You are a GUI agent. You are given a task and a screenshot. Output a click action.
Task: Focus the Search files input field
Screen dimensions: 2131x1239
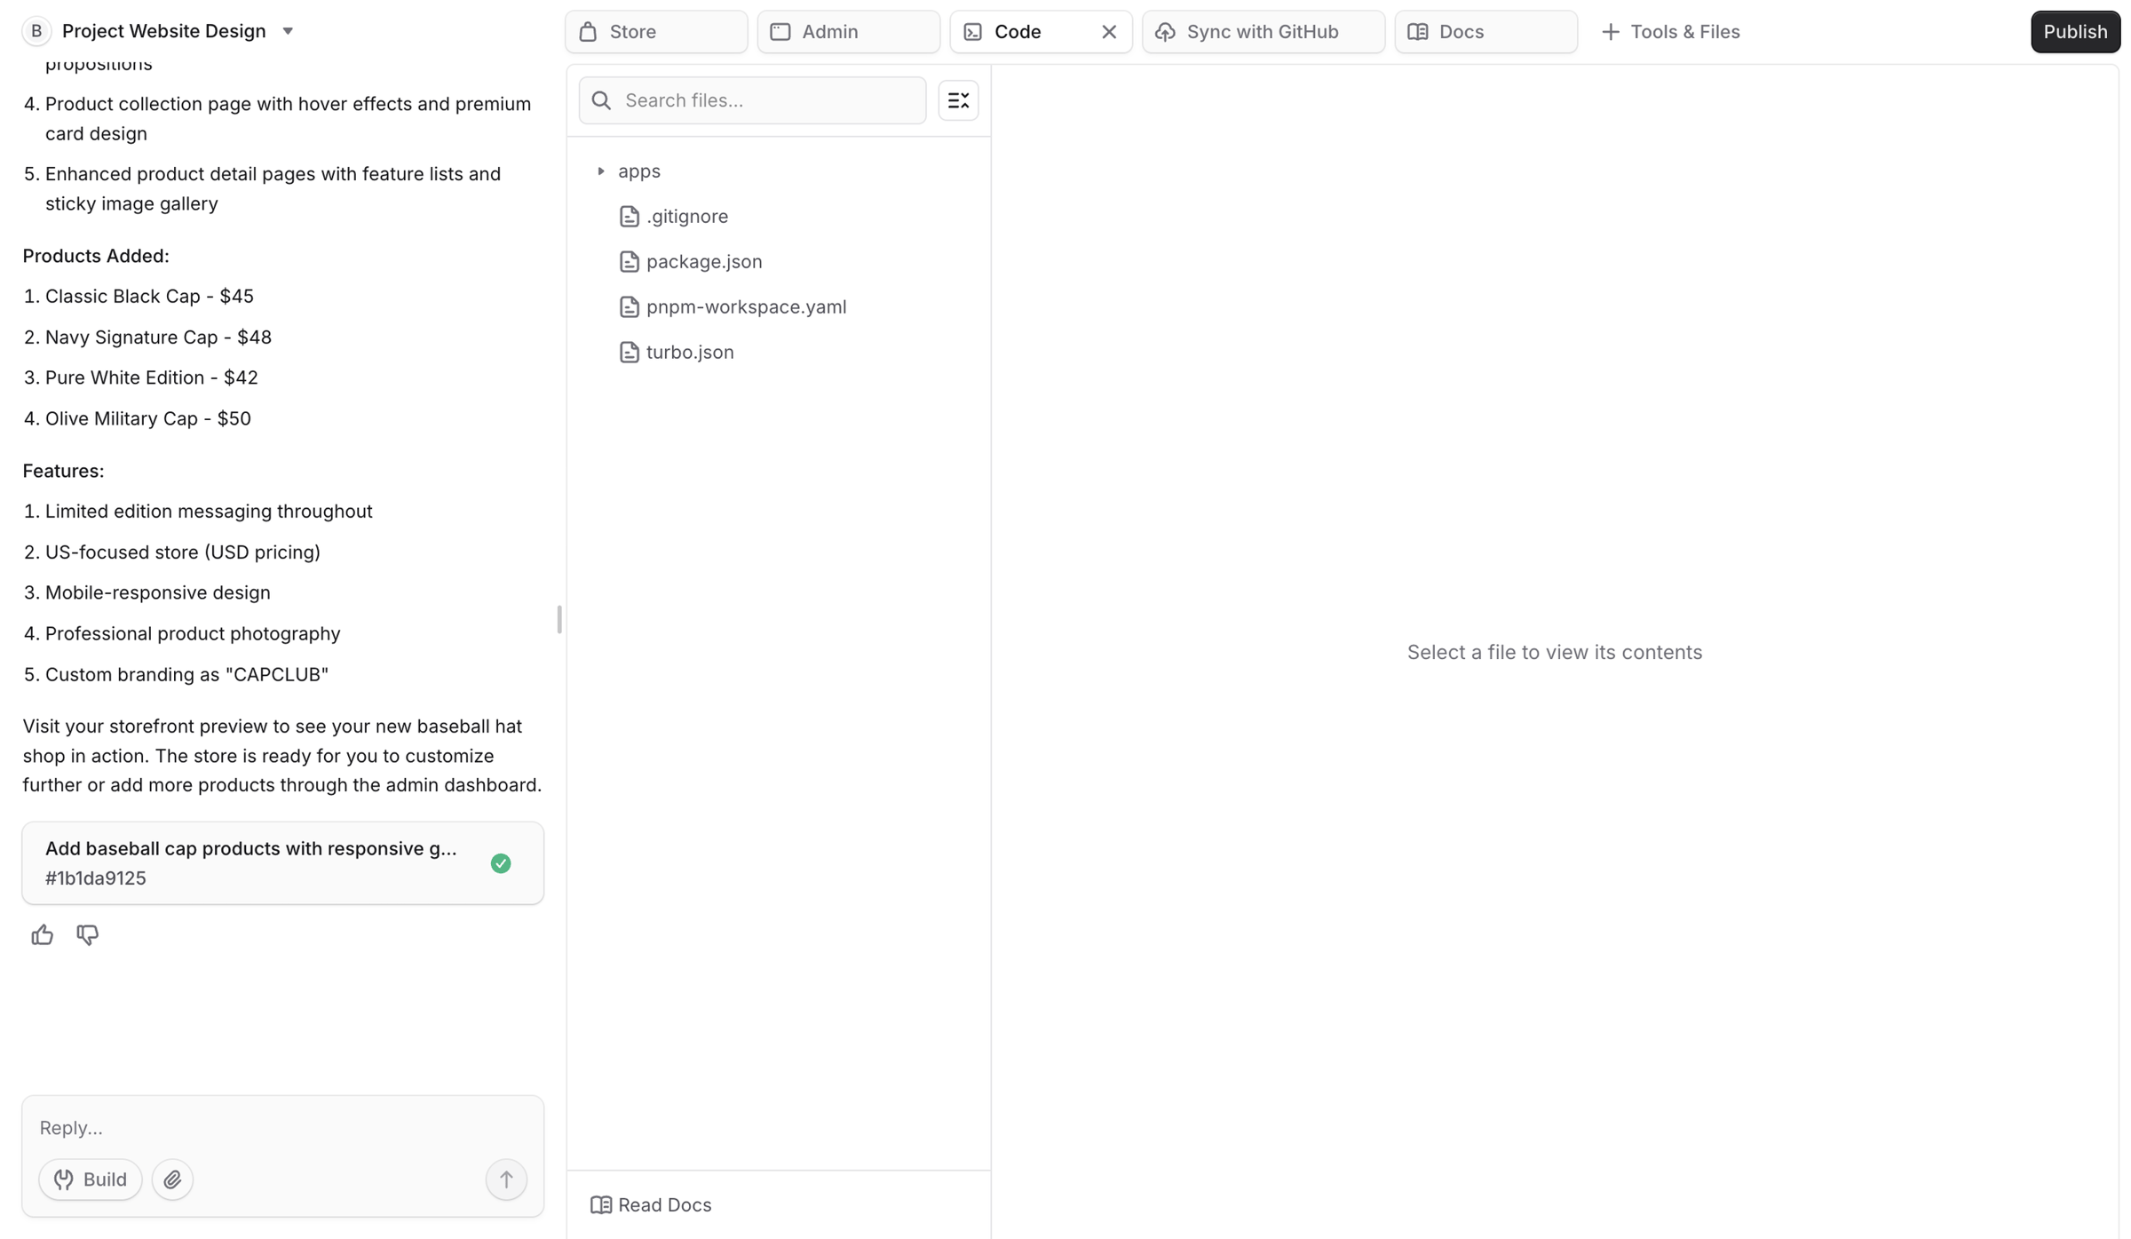pos(752,99)
